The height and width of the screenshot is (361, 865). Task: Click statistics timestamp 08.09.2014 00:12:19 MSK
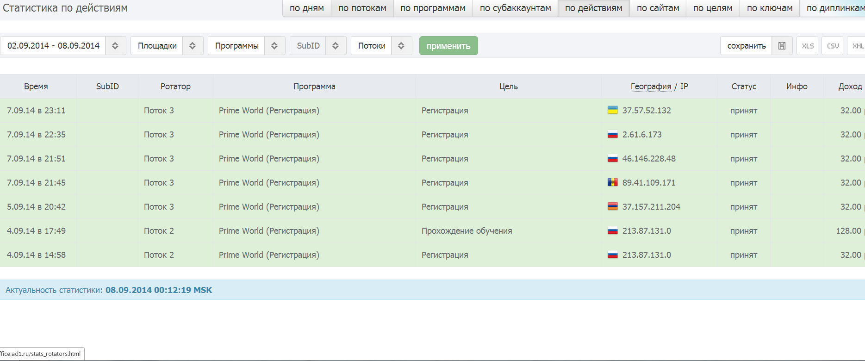coord(159,290)
